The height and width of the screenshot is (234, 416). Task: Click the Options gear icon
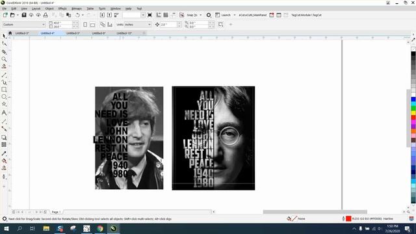tap(209, 15)
